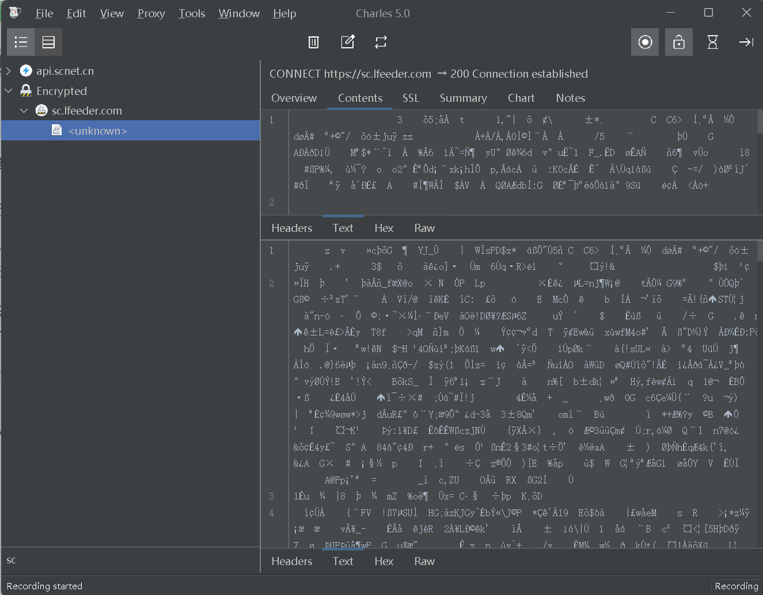Collapse the sc.lfeeder.com tree node
This screenshot has height=595, width=763.
[24, 110]
